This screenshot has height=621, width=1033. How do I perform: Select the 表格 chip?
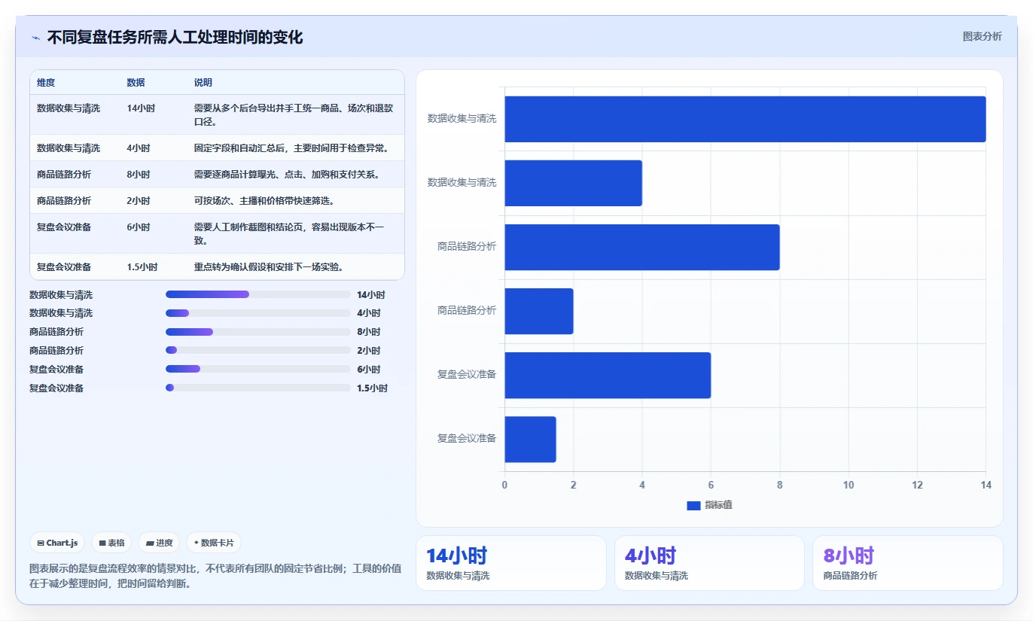[111, 543]
